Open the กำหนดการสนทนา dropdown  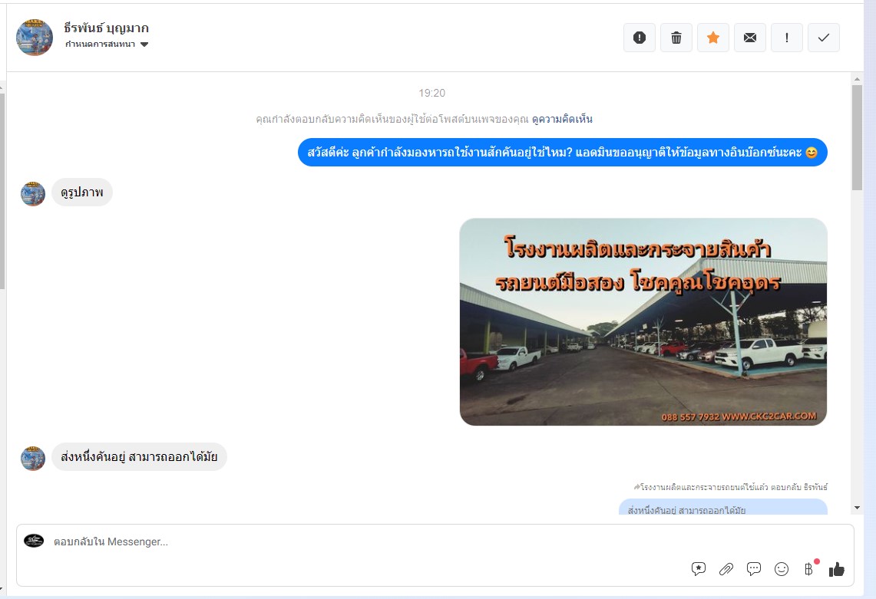point(107,44)
